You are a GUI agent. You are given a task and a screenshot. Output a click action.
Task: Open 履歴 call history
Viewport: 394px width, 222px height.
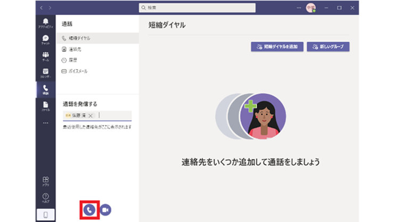click(x=98, y=60)
